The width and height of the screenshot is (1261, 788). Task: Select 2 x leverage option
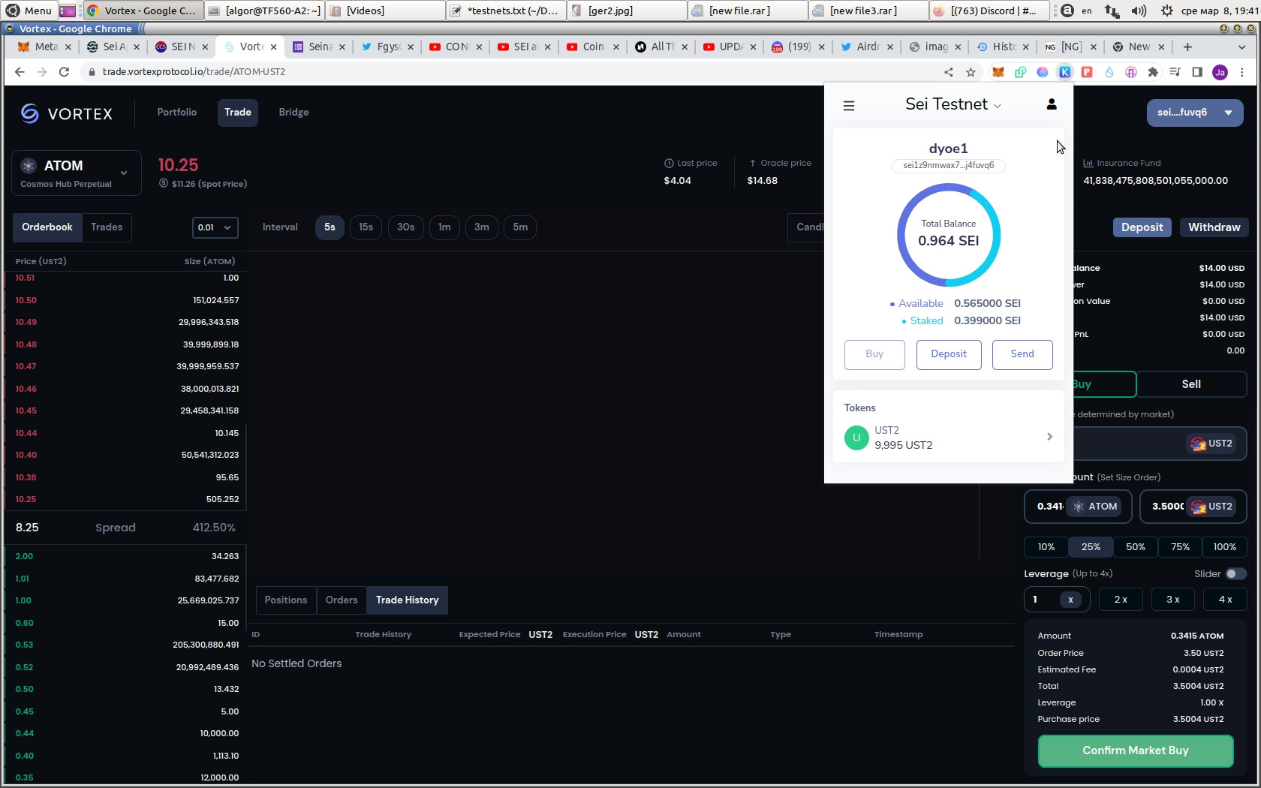pyautogui.click(x=1121, y=600)
